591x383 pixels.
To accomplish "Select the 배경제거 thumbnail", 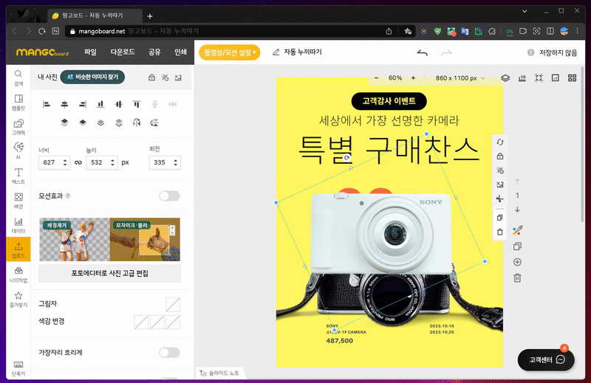I will [x=75, y=240].
